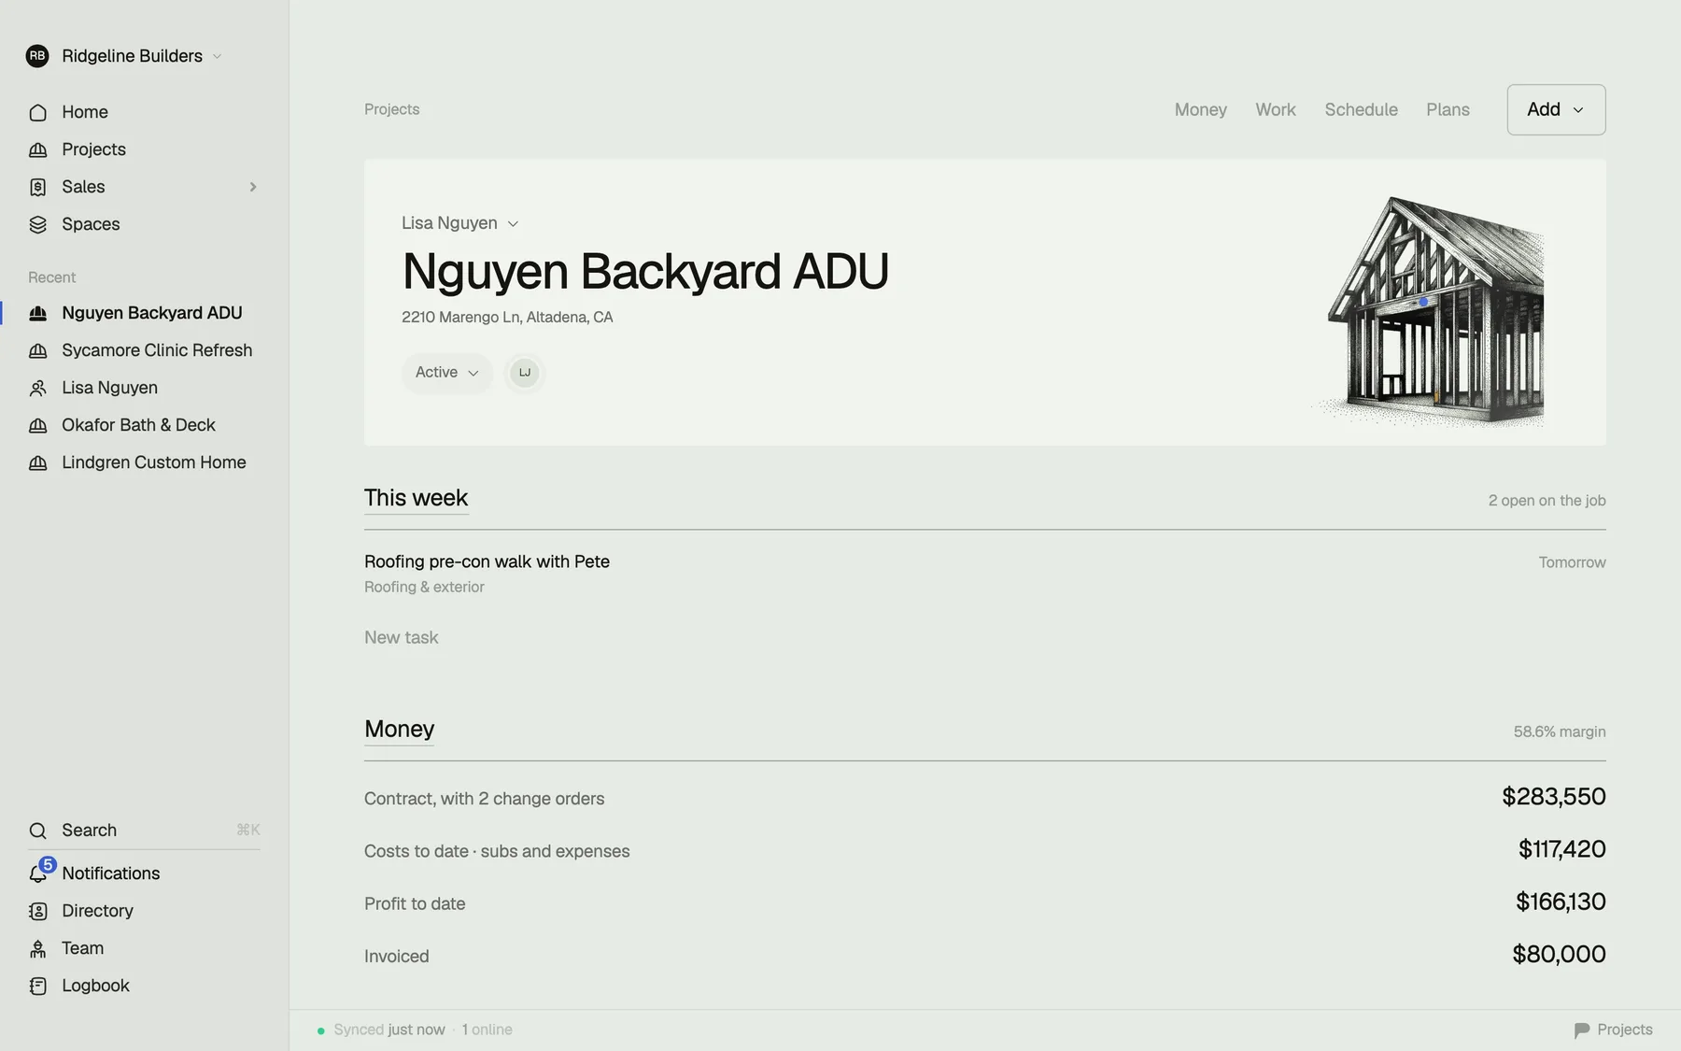The width and height of the screenshot is (1681, 1051).
Task: Switch to the Money tab
Action: 1200,110
